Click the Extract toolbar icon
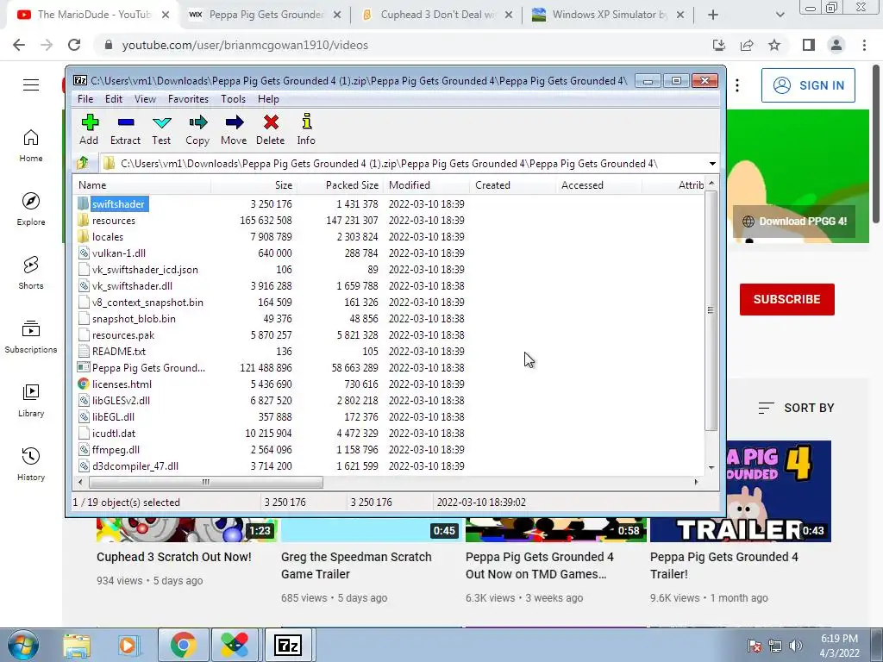Screen dimensions: 883x662 click(126, 122)
